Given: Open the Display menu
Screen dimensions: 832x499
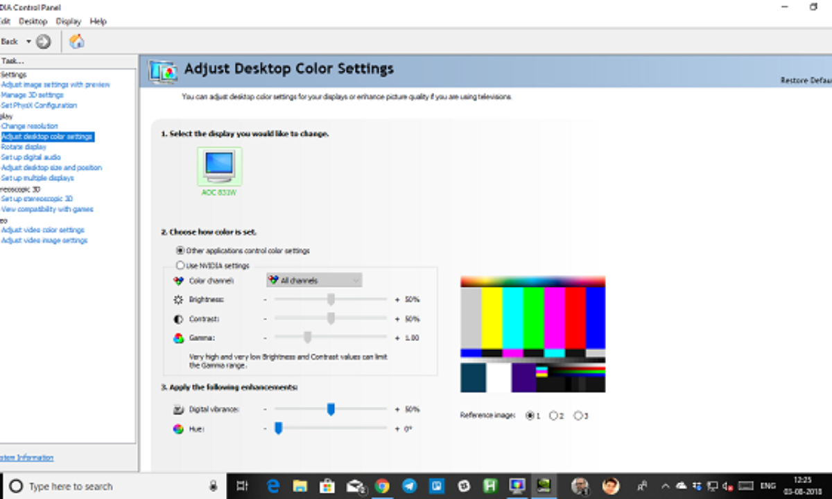Looking at the screenshot, I should pos(69,21).
